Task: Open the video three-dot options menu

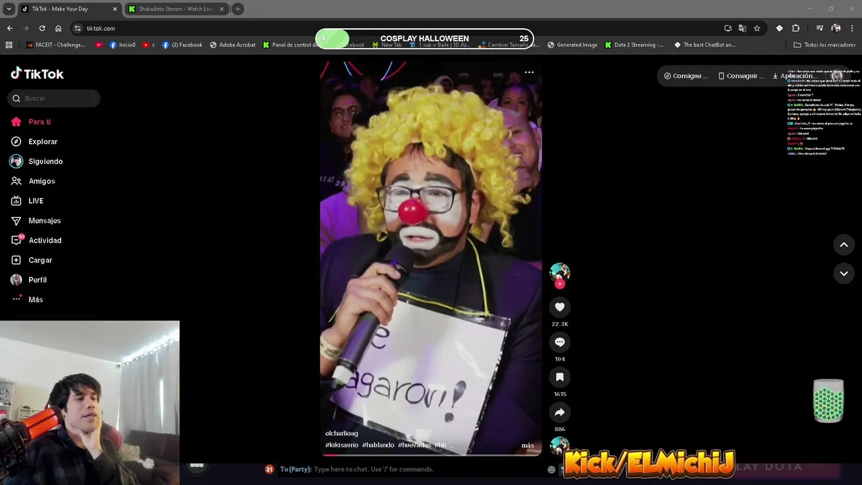Action: click(529, 72)
